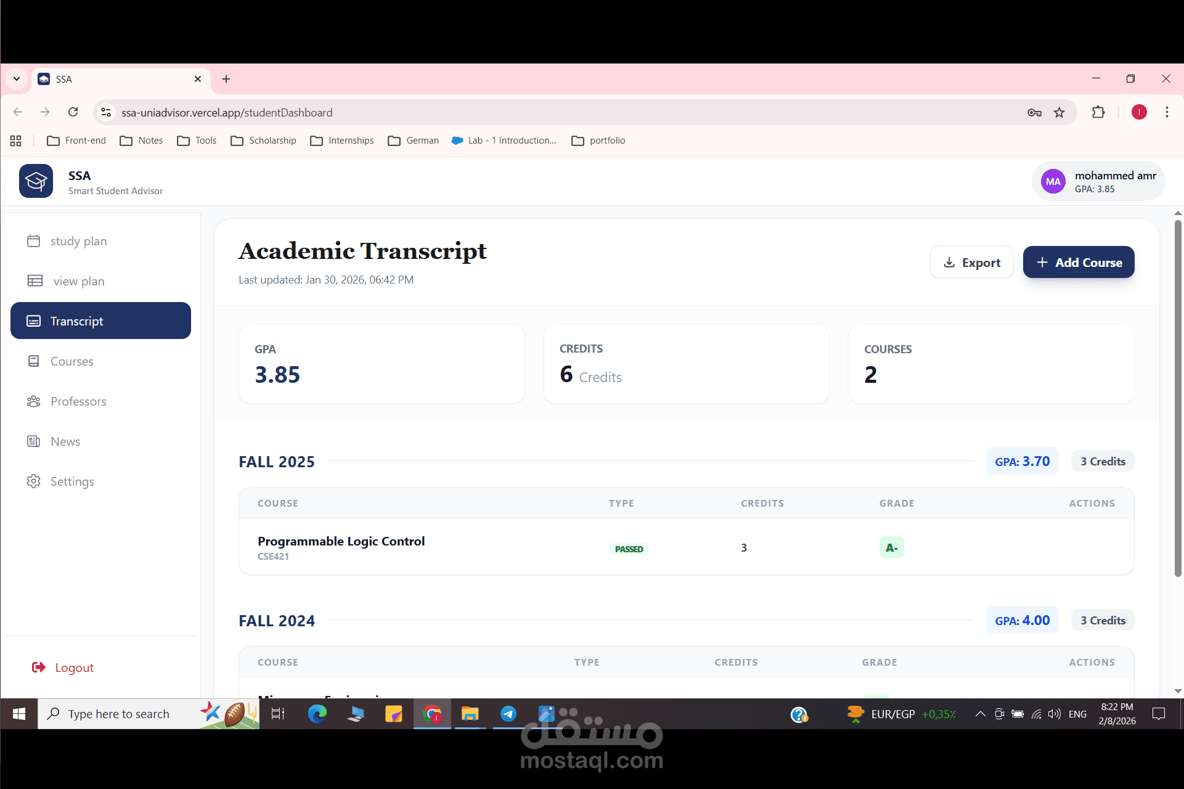1184x789 pixels.
Task: Open the Scholarship bookmarks folder
Action: [x=264, y=141]
